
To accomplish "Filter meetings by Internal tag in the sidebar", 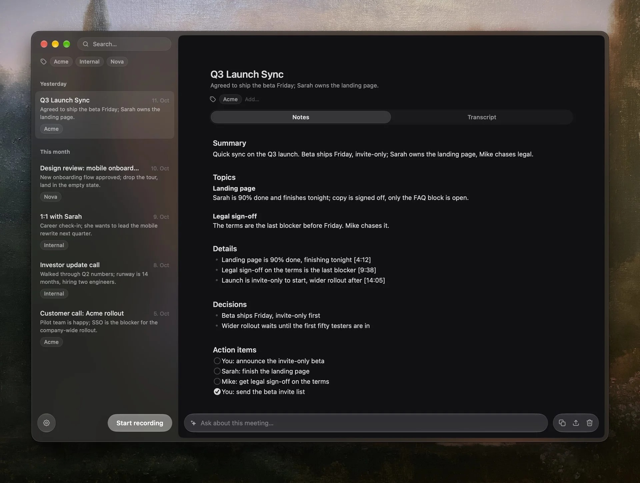I will (x=89, y=62).
